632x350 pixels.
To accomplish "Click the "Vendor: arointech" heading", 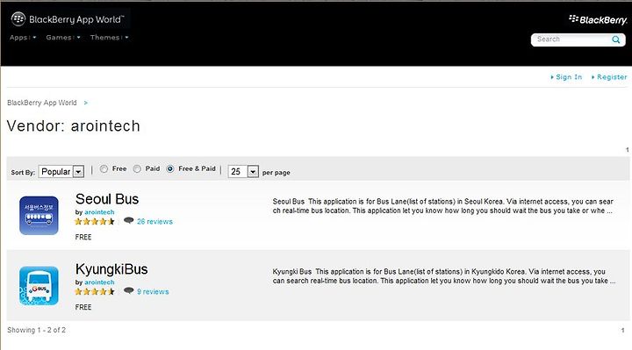I will [74, 126].
